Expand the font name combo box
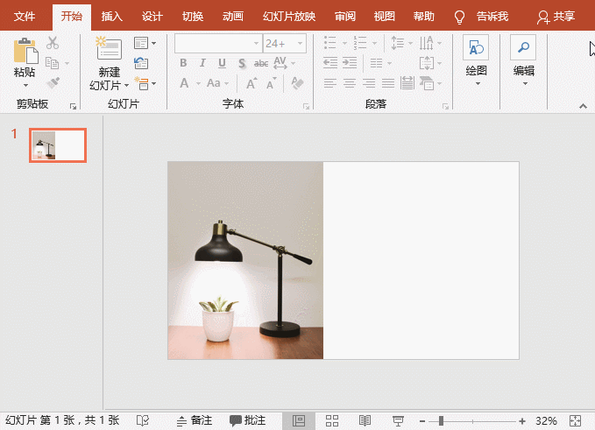The image size is (595, 430). pyautogui.click(x=256, y=43)
